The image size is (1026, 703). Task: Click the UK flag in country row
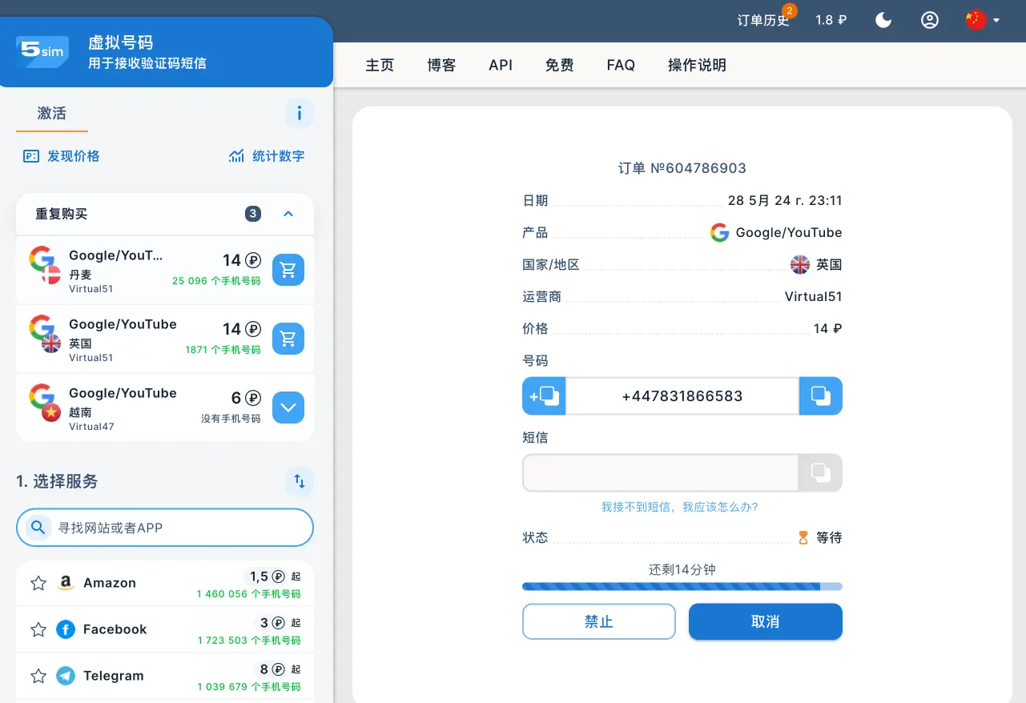point(800,264)
